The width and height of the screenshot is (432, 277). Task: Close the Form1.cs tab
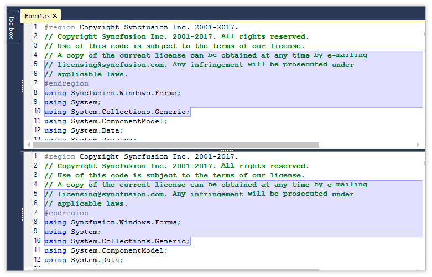coord(55,17)
